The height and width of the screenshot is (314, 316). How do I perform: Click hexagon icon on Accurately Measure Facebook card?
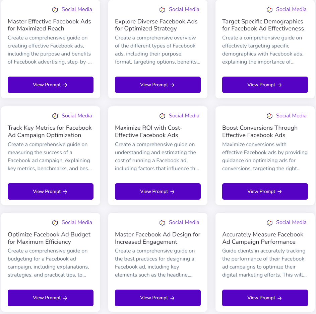pyautogui.click(x=270, y=223)
